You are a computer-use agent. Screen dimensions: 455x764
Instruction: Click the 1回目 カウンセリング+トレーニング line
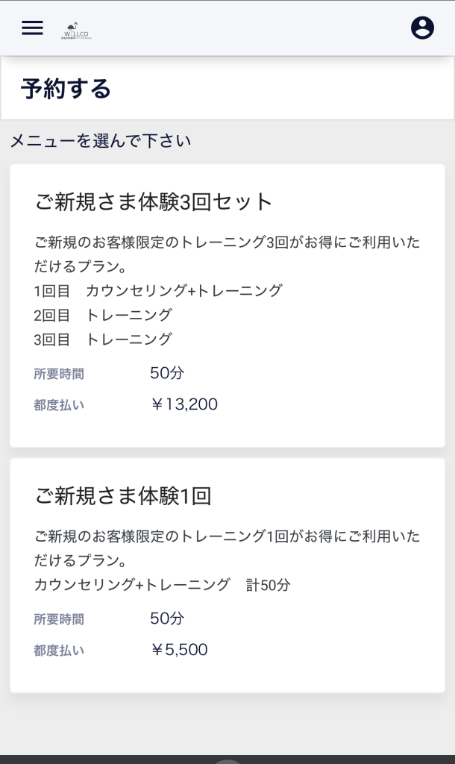pyautogui.click(x=158, y=290)
